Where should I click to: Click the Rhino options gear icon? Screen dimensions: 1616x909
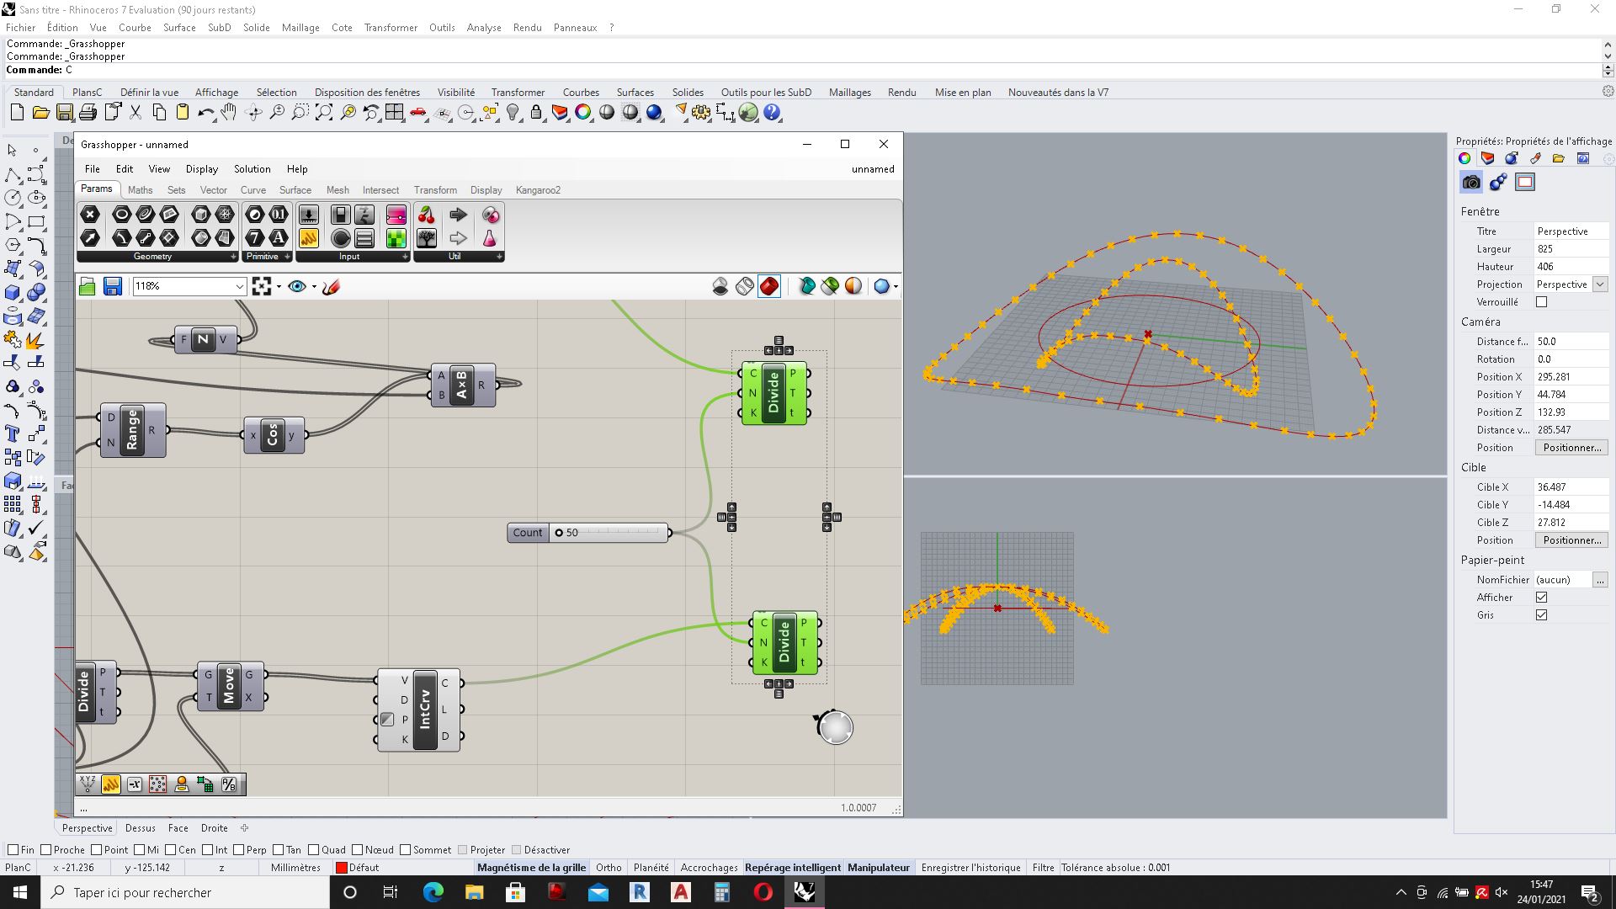(701, 112)
